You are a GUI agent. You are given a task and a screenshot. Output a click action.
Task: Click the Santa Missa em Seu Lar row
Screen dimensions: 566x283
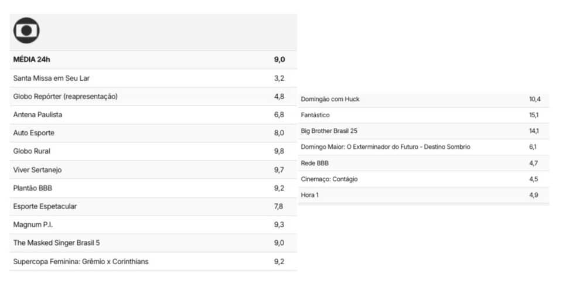[x=154, y=79]
